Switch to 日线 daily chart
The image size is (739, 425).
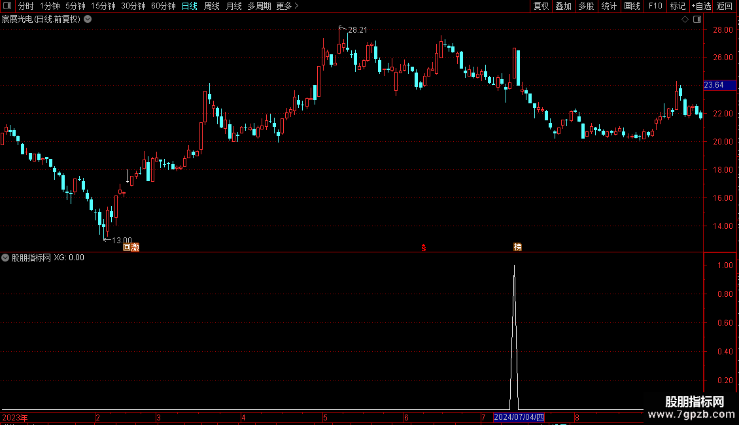[190, 6]
